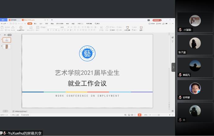Select the pptx document tab

tap(29, 20)
